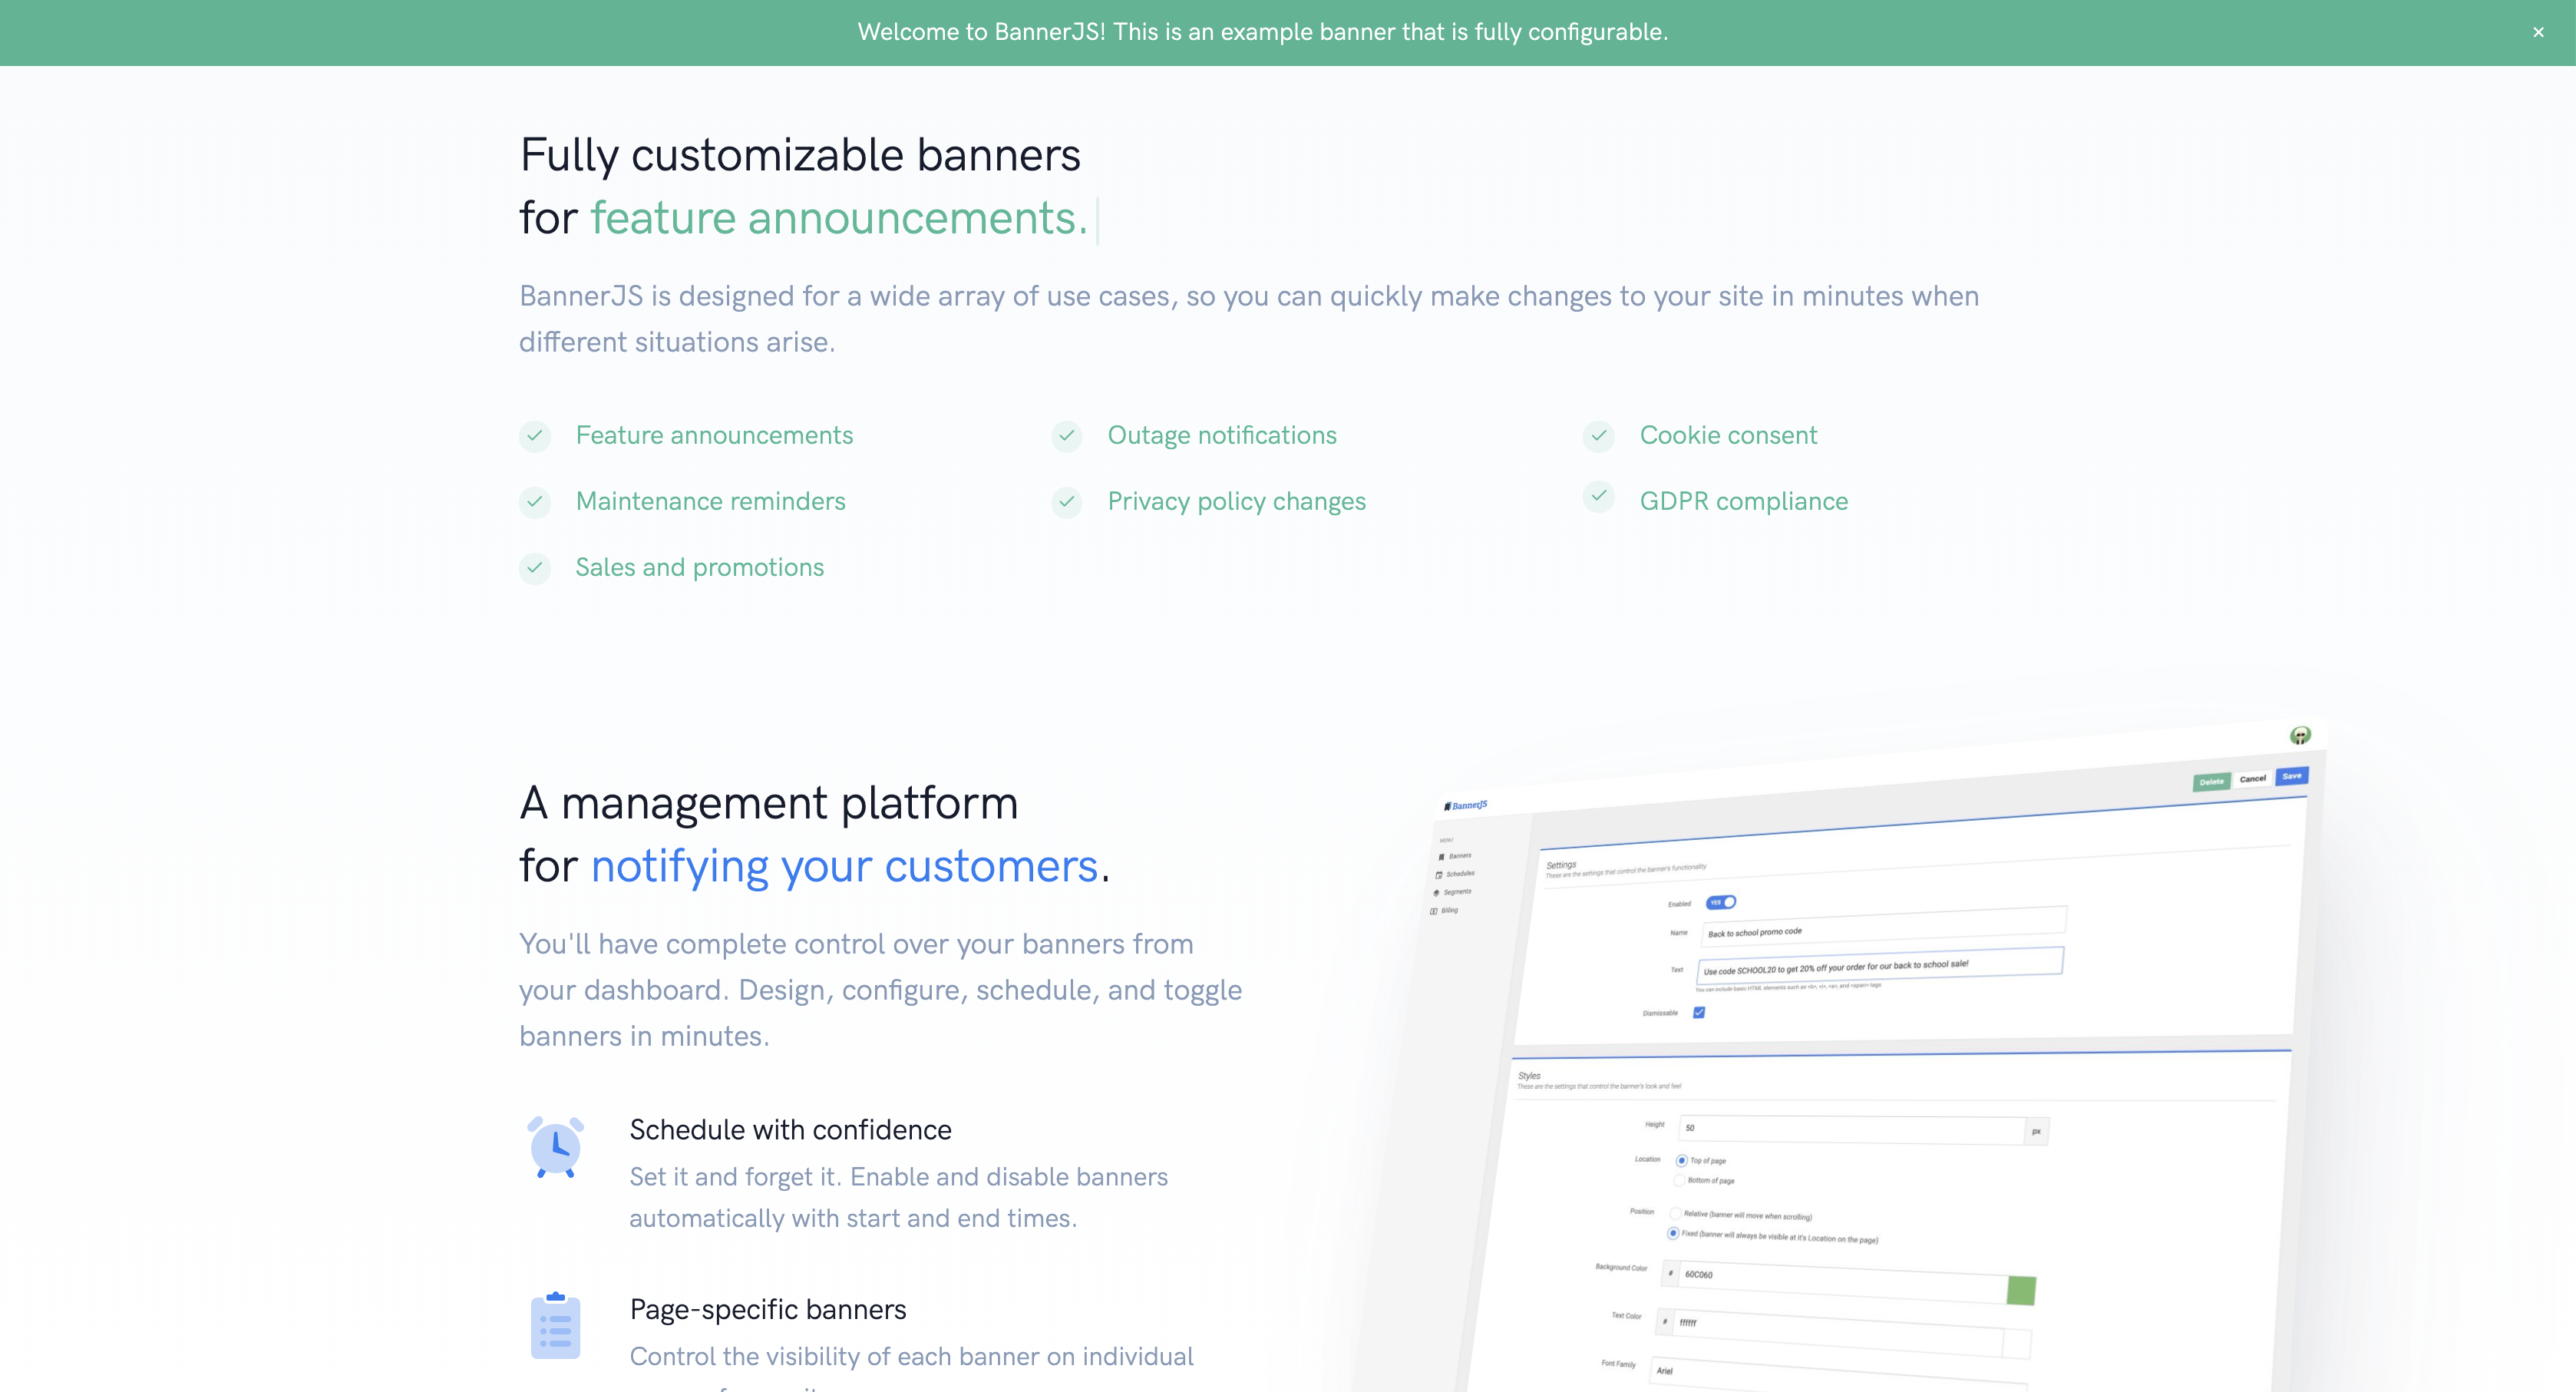Click the alarm clock icon beside Schedule with confidence
2576x1392 pixels.
pyautogui.click(x=555, y=1148)
